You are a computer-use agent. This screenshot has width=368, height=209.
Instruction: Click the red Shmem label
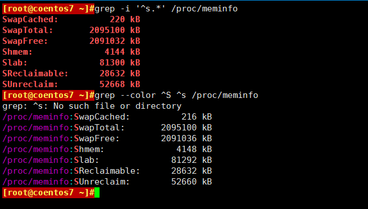click(18, 52)
